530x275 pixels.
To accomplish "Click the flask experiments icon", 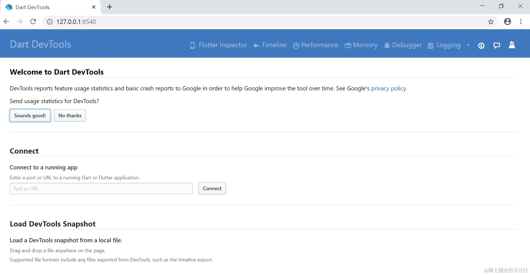I will click(x=512, y=45).
